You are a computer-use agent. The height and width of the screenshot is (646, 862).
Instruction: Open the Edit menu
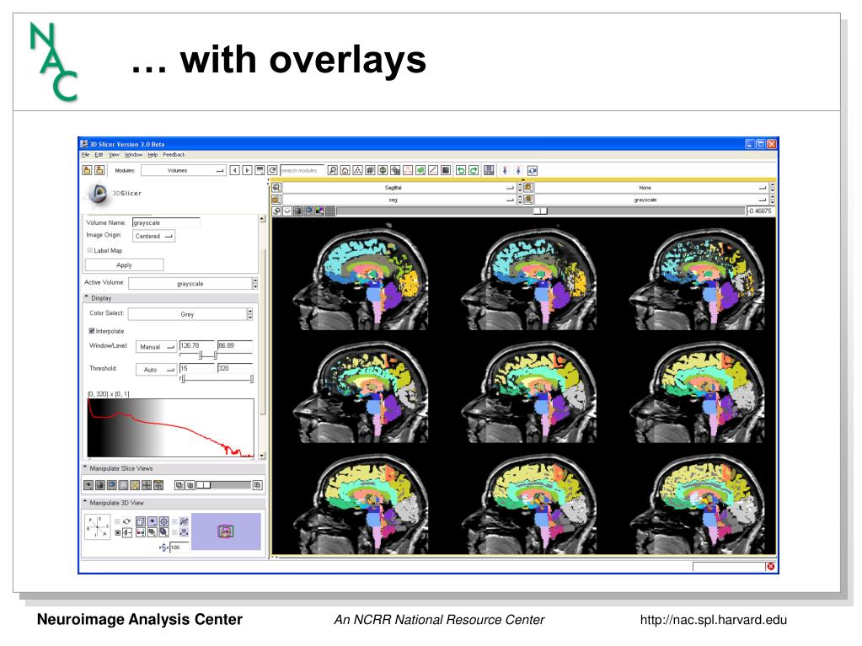(x=99, y=155)
